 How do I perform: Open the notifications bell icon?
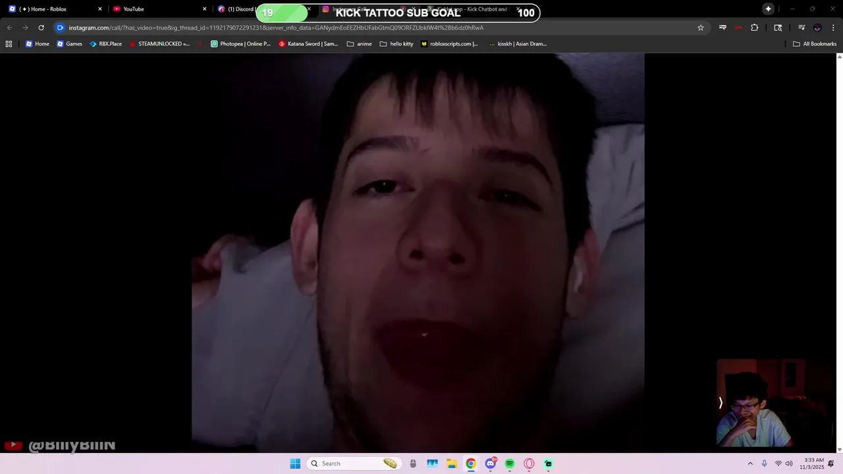point(831,463)
